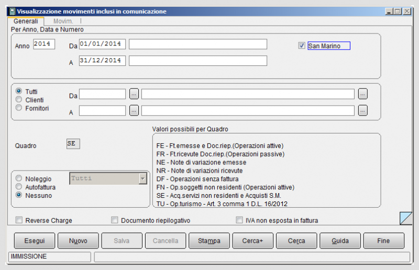The width and height of the screenshot is (419, 270).
Task: Open lookup next to A code field
Action: click(x=134, y=110)
